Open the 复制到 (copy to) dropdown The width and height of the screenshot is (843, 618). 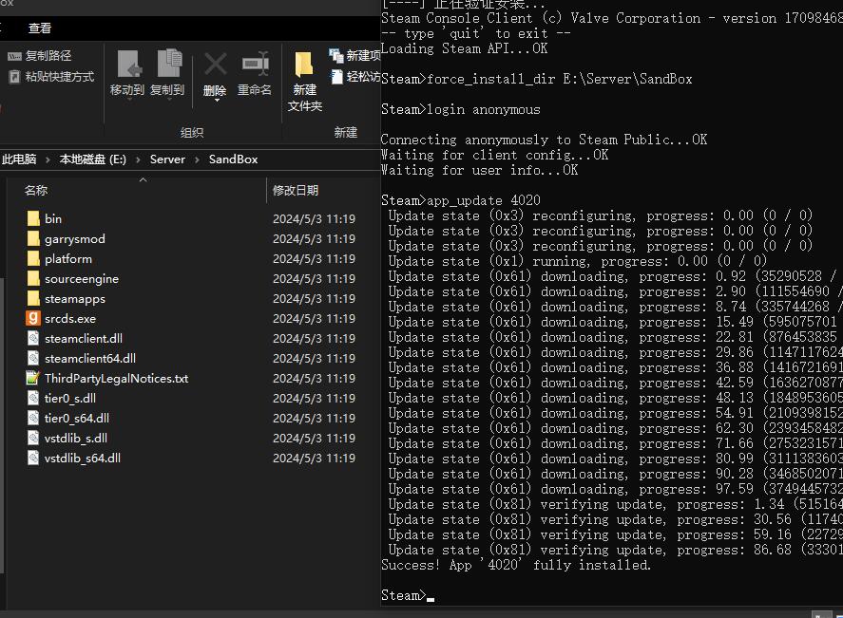coord(167,73)
